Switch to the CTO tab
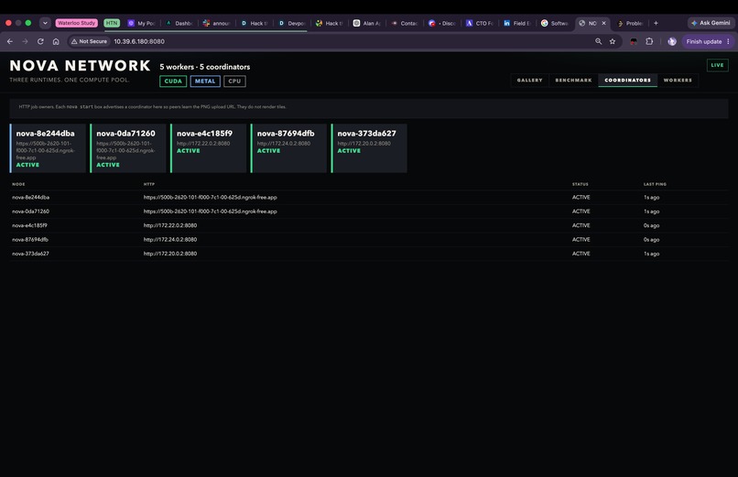Screen dimensions: 738x477 pyautogui.click(x=480, y=23)
